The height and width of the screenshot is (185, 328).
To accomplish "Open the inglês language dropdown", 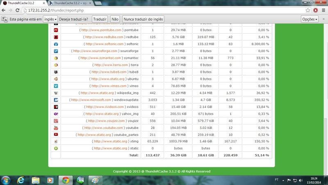I will (50, 19).
